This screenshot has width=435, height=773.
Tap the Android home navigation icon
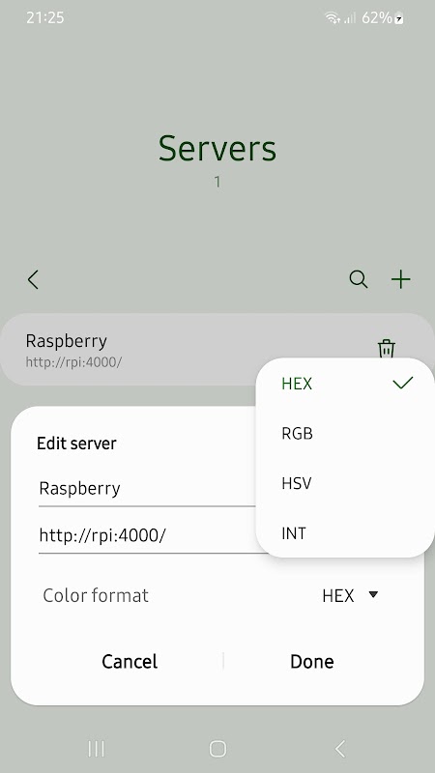tap(217, 749)
